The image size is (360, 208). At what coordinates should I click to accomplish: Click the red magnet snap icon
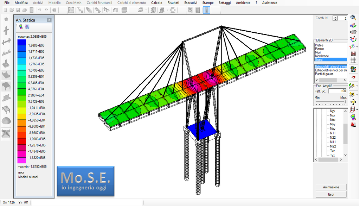pos(353,77)
